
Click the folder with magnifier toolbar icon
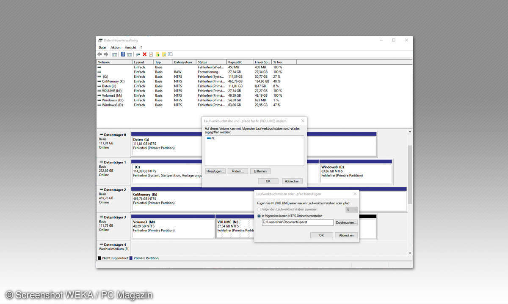(x=163, y=54)
